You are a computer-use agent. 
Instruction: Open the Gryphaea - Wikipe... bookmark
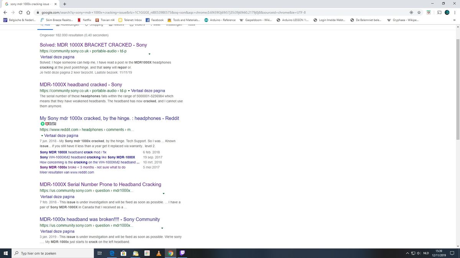(403, 20)
